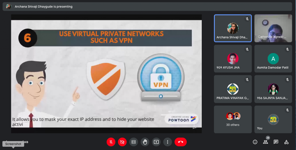The image size is (296, 150).
Task: Open the chat panel icon
Action: 276,142
